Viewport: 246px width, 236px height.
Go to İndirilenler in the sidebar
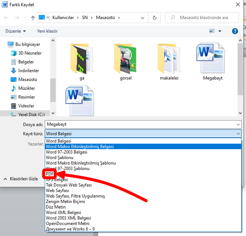[x=28, y=71]
